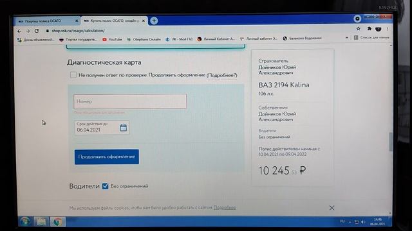Click the network tray icon
412x231 pixels.
(357, 222)
